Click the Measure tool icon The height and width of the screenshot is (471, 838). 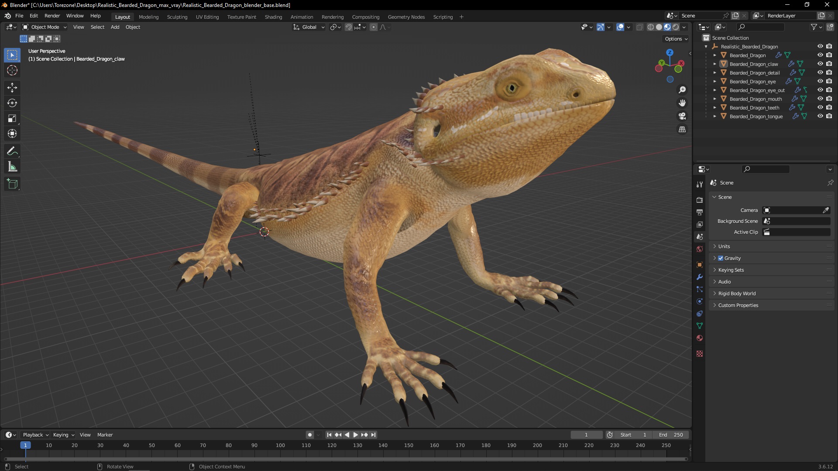coord(13,167)
